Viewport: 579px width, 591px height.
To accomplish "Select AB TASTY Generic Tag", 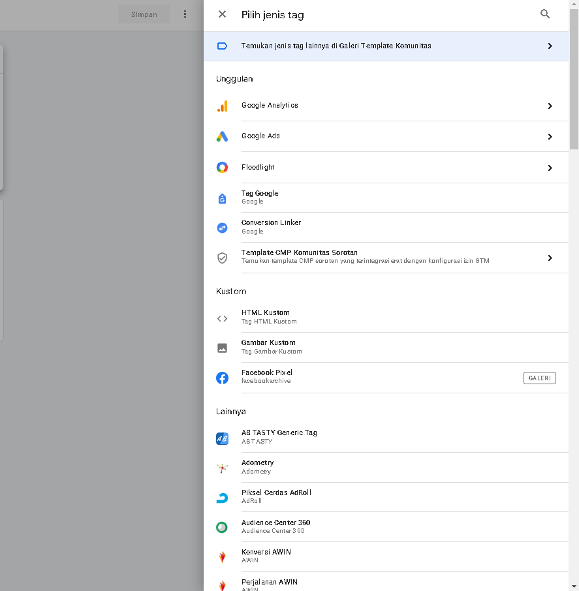I will point(386,437).
